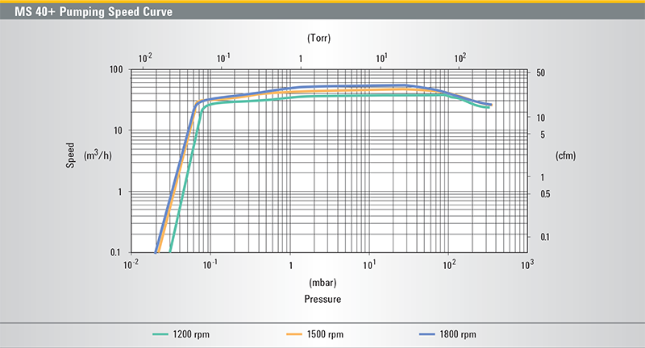Screen dimensions: 645x348
Task: Click the 10^3 tick on the mbar axis
Action: pyautogui.click(x=526, y=264)
